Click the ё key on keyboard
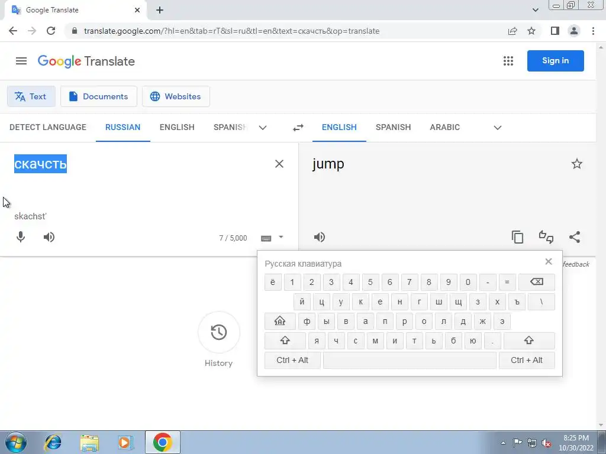606x454 pixels. (272, 282)
